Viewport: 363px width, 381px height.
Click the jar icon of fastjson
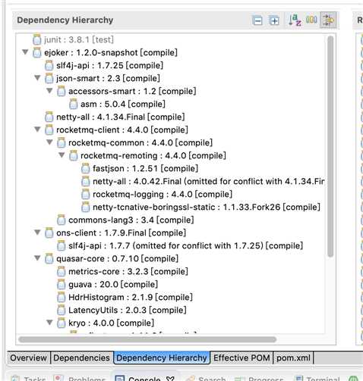coord(85,168)
